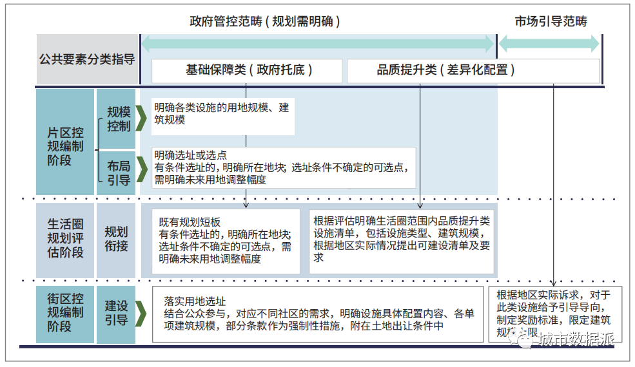Click the 建设引导 cell
Image resolution: width=635 pixels, height=367 pixels.
116,315
